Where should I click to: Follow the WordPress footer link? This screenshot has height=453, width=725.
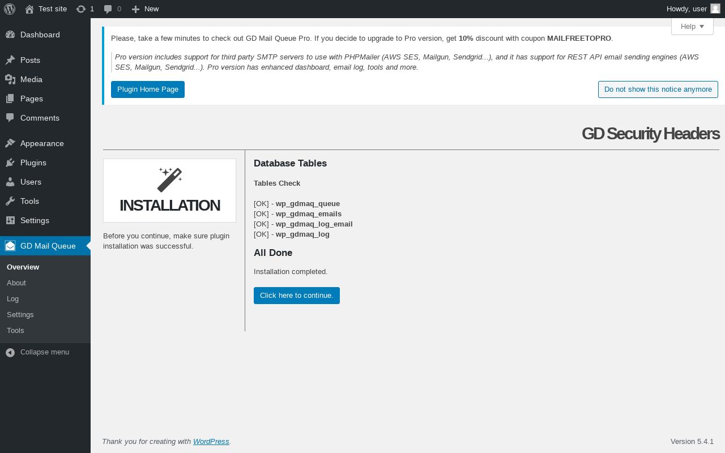click(211, 442)
